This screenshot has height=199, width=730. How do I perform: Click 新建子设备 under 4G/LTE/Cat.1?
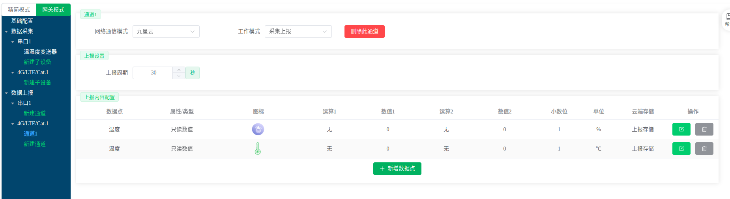[37, 82]
